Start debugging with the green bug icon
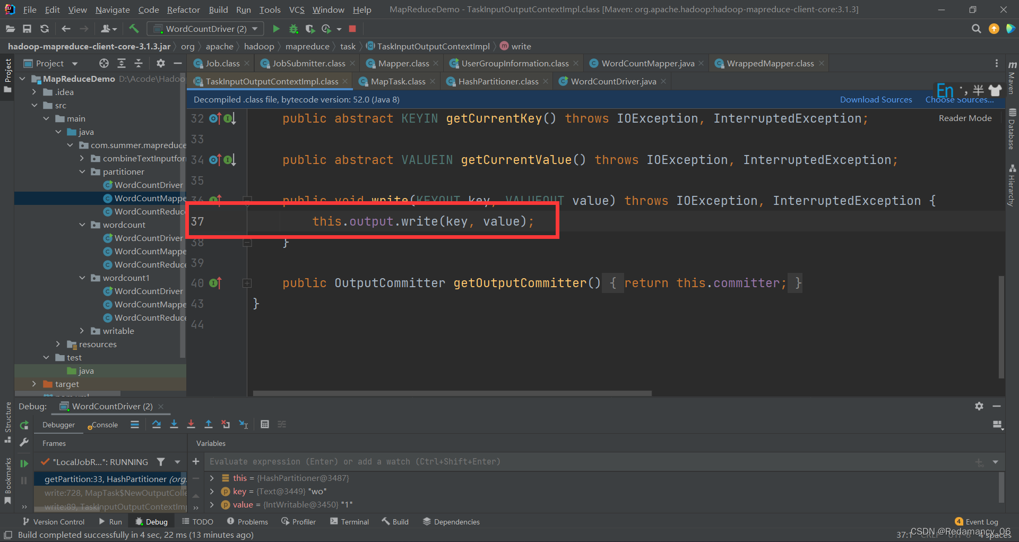Screen dimensions: 1019x542 click(x=293, y=29)
